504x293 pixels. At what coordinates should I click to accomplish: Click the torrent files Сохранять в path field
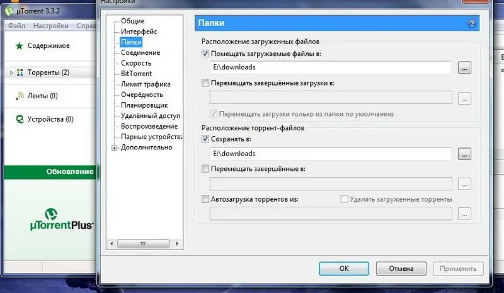(x=331, y=154)
